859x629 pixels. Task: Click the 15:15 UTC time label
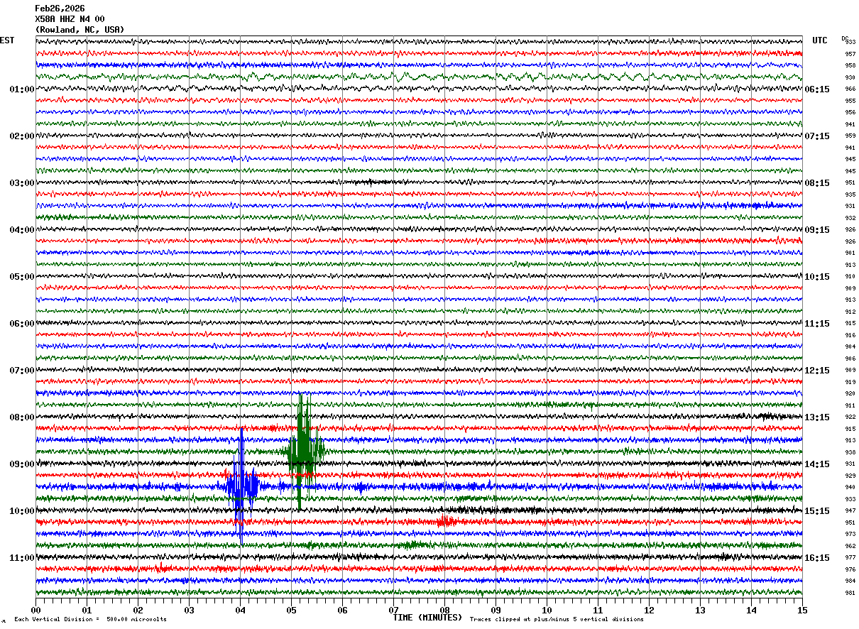pos(817,511)
